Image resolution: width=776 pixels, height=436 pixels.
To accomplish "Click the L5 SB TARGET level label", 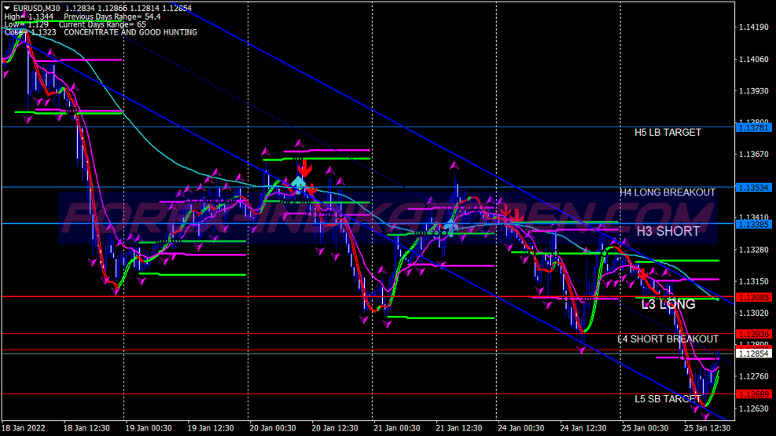I will coord(668,399).
